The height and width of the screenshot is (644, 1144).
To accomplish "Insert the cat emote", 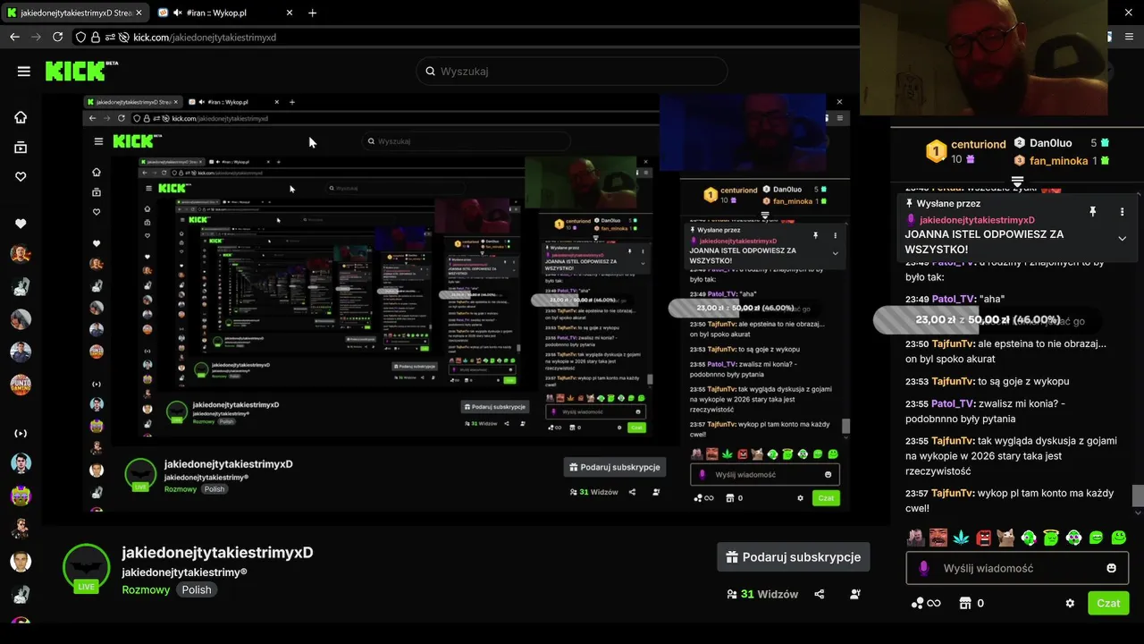I will 1005,538.
